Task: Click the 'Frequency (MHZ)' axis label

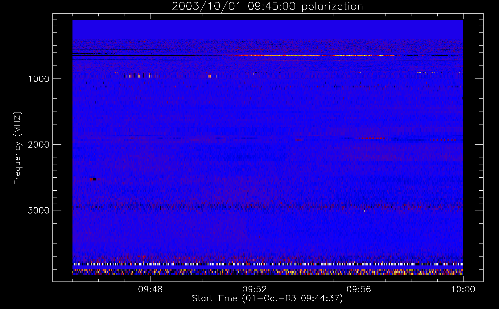Action: 18,148
